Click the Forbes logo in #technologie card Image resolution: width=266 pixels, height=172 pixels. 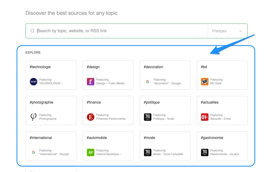pyautogui.click(x=34, y=82)
